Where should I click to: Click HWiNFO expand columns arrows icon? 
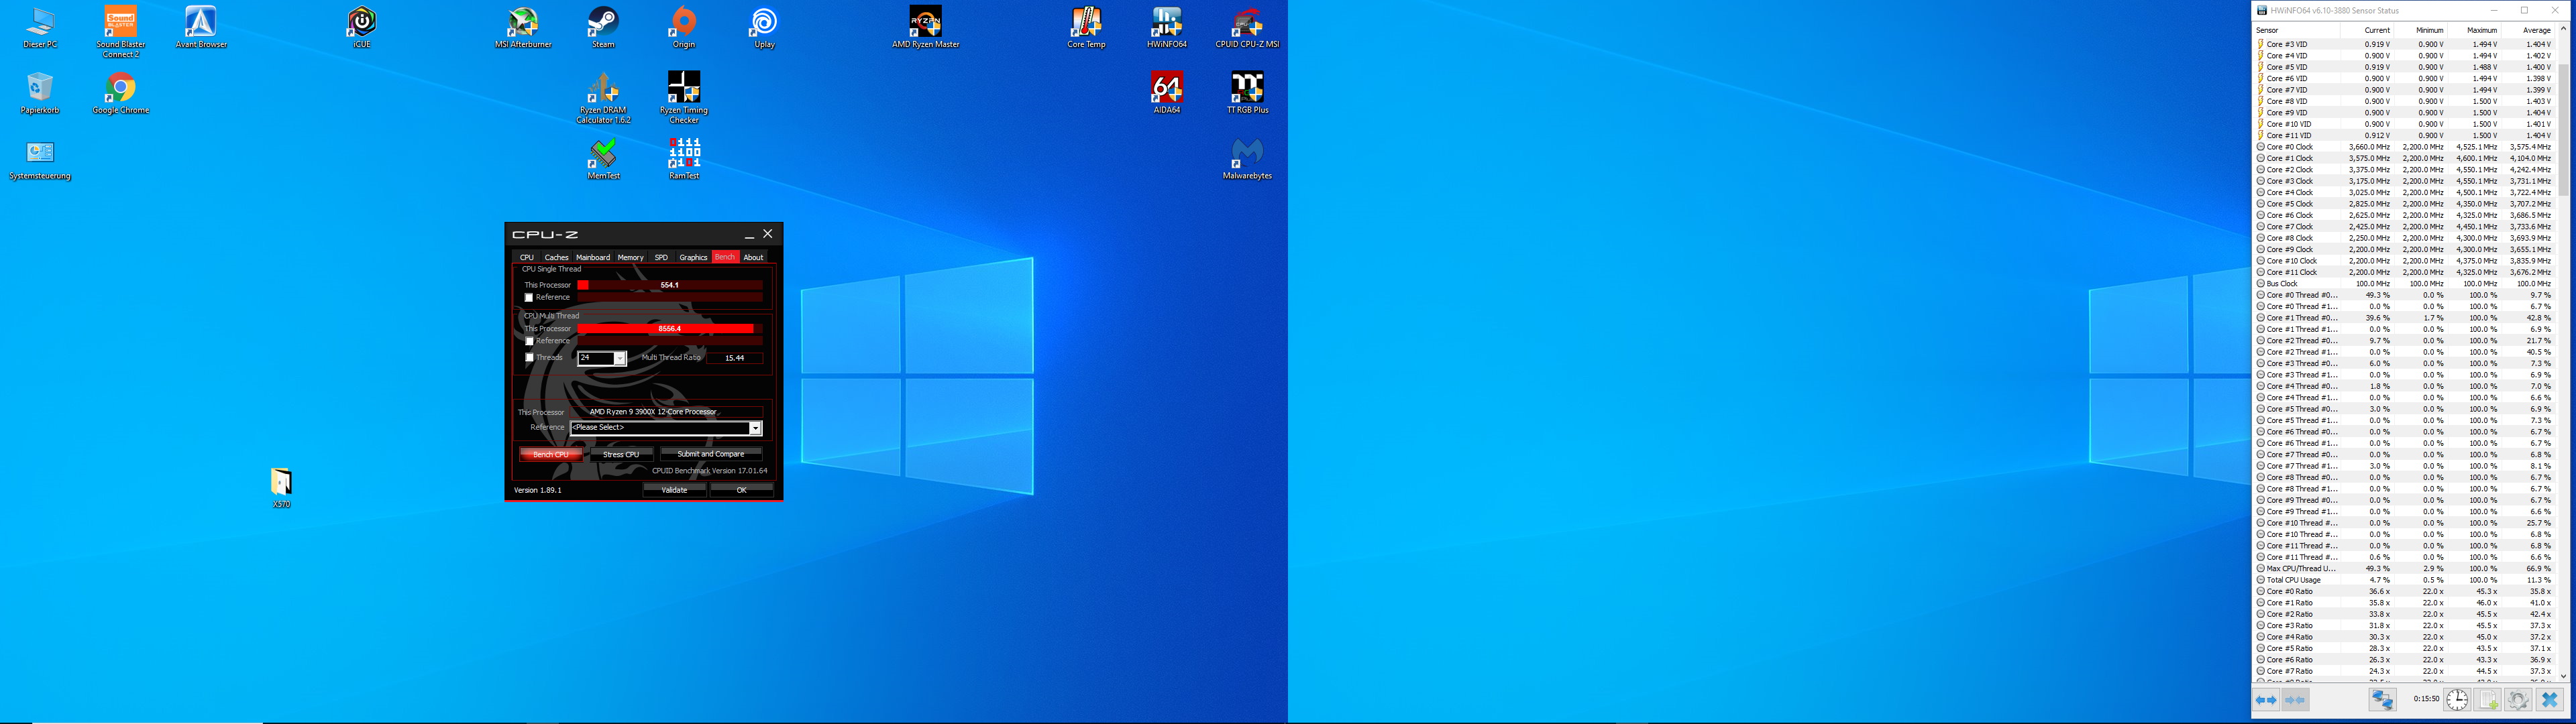point(2266,700)
